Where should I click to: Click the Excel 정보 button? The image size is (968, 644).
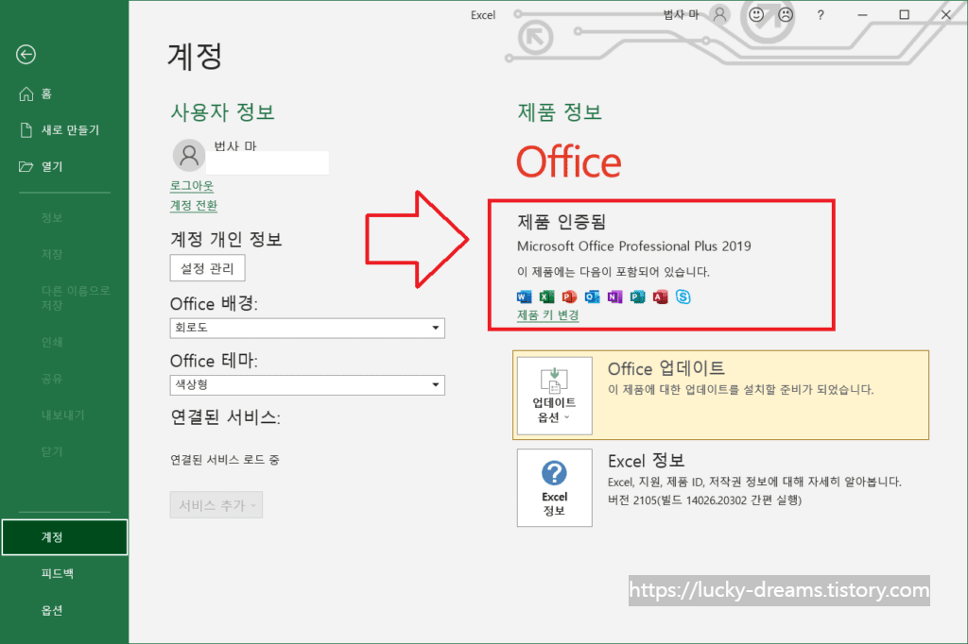(554, 487)
